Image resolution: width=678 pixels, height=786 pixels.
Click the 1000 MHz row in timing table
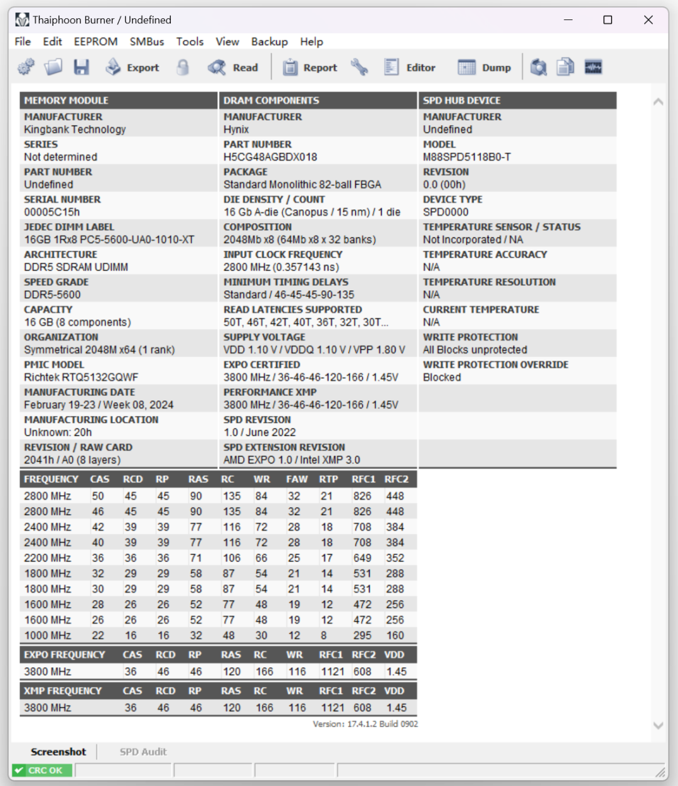click(x=218, y=635)
